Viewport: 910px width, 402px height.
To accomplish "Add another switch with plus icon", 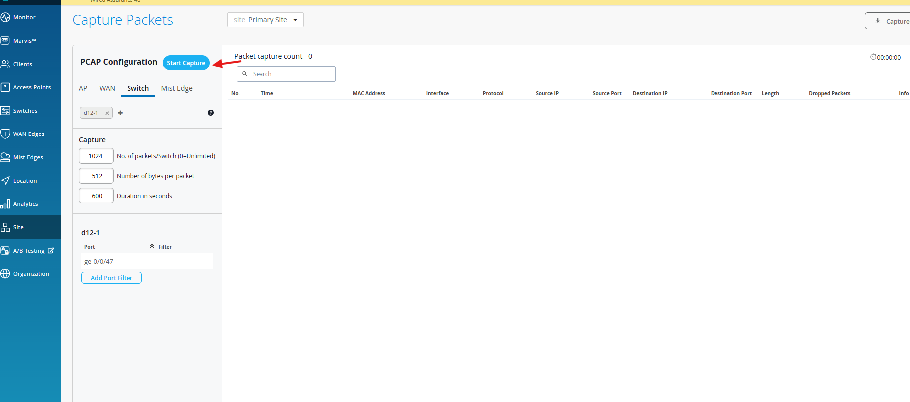I will point(120,113).
